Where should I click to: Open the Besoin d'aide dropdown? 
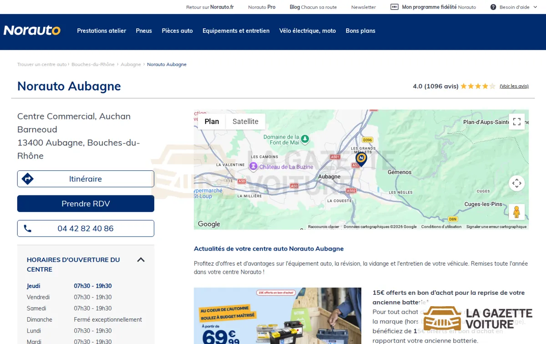point(513,7)
